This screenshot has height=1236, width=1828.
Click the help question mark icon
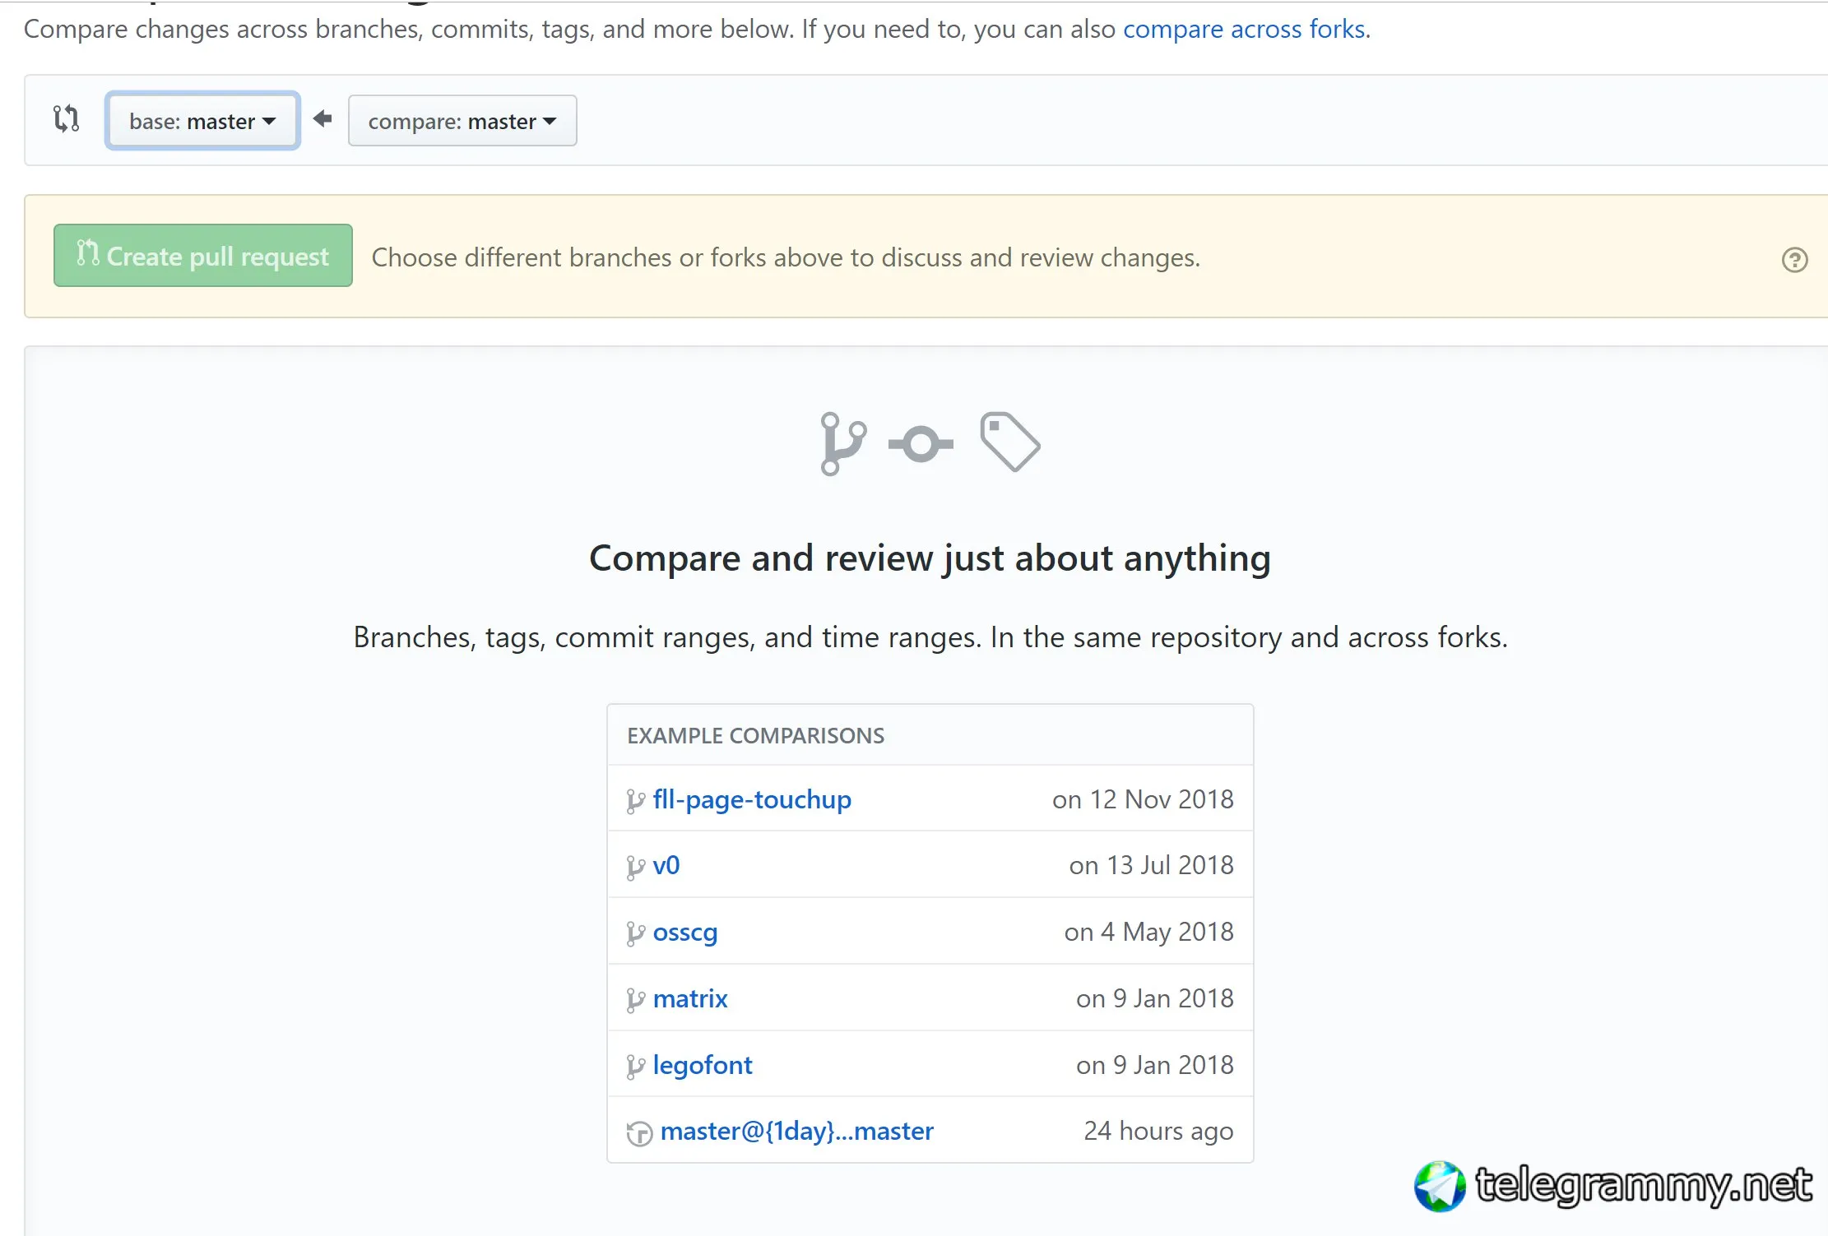coord(1794,260)
